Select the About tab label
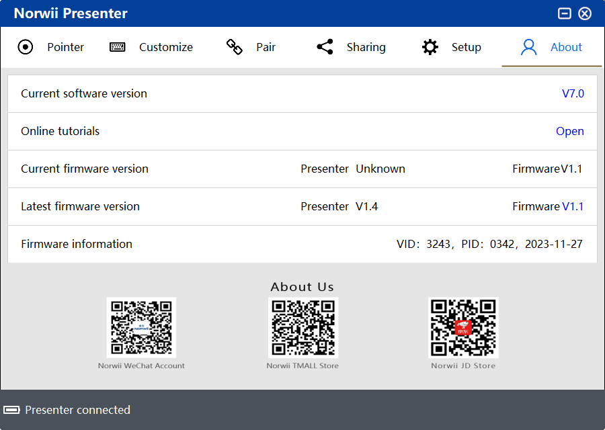605x430 pixels. coord(566,47)
